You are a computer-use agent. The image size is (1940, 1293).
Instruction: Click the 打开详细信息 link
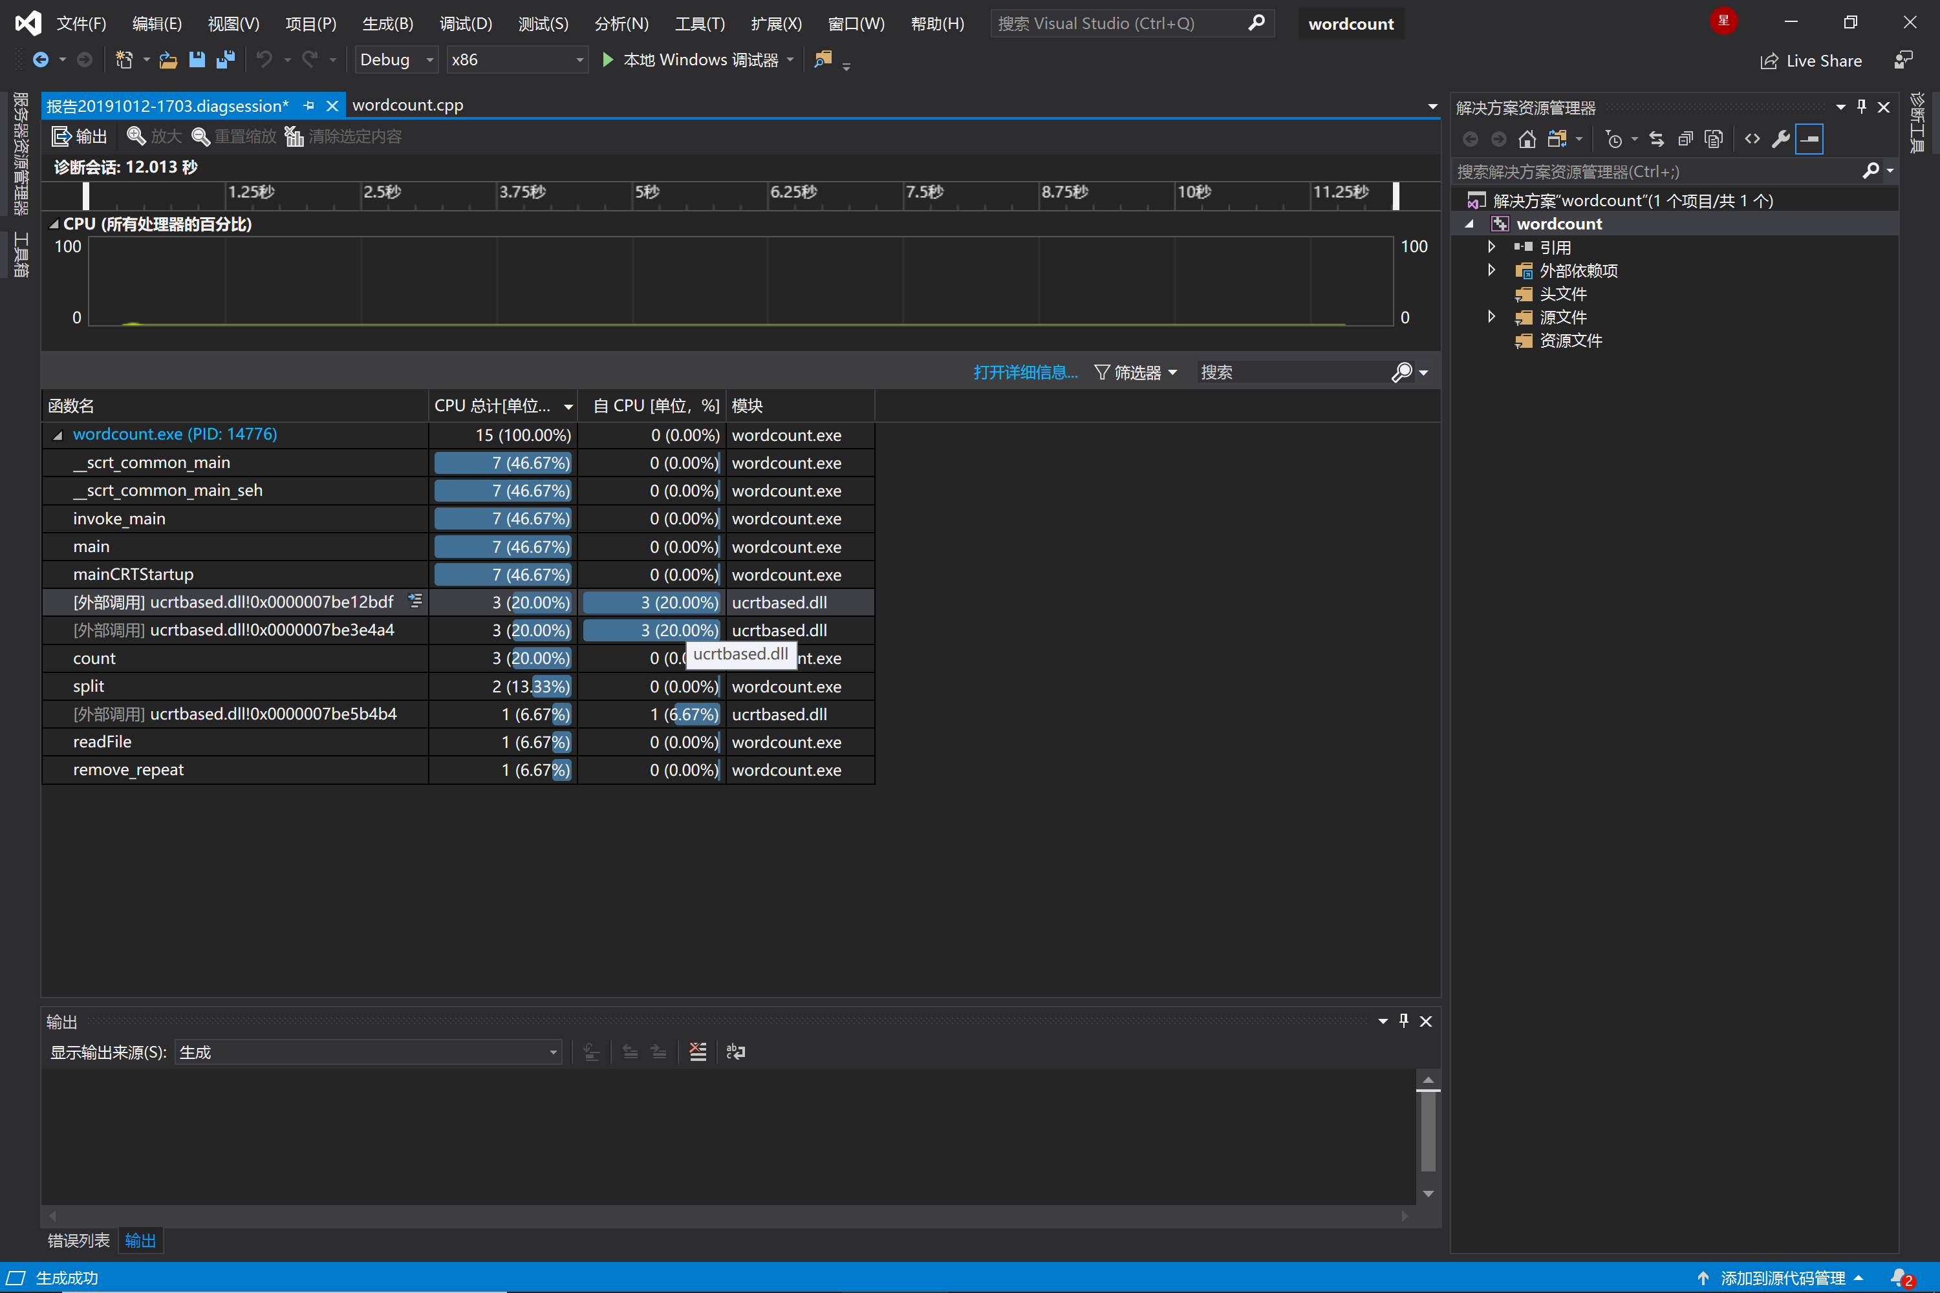[1025, 373]
